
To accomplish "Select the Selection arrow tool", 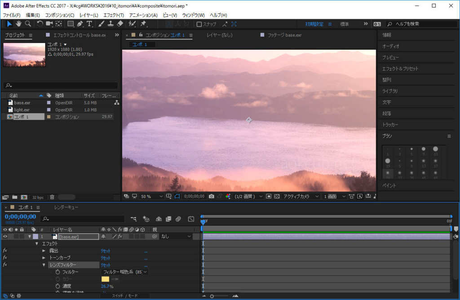I will [9, 24].
